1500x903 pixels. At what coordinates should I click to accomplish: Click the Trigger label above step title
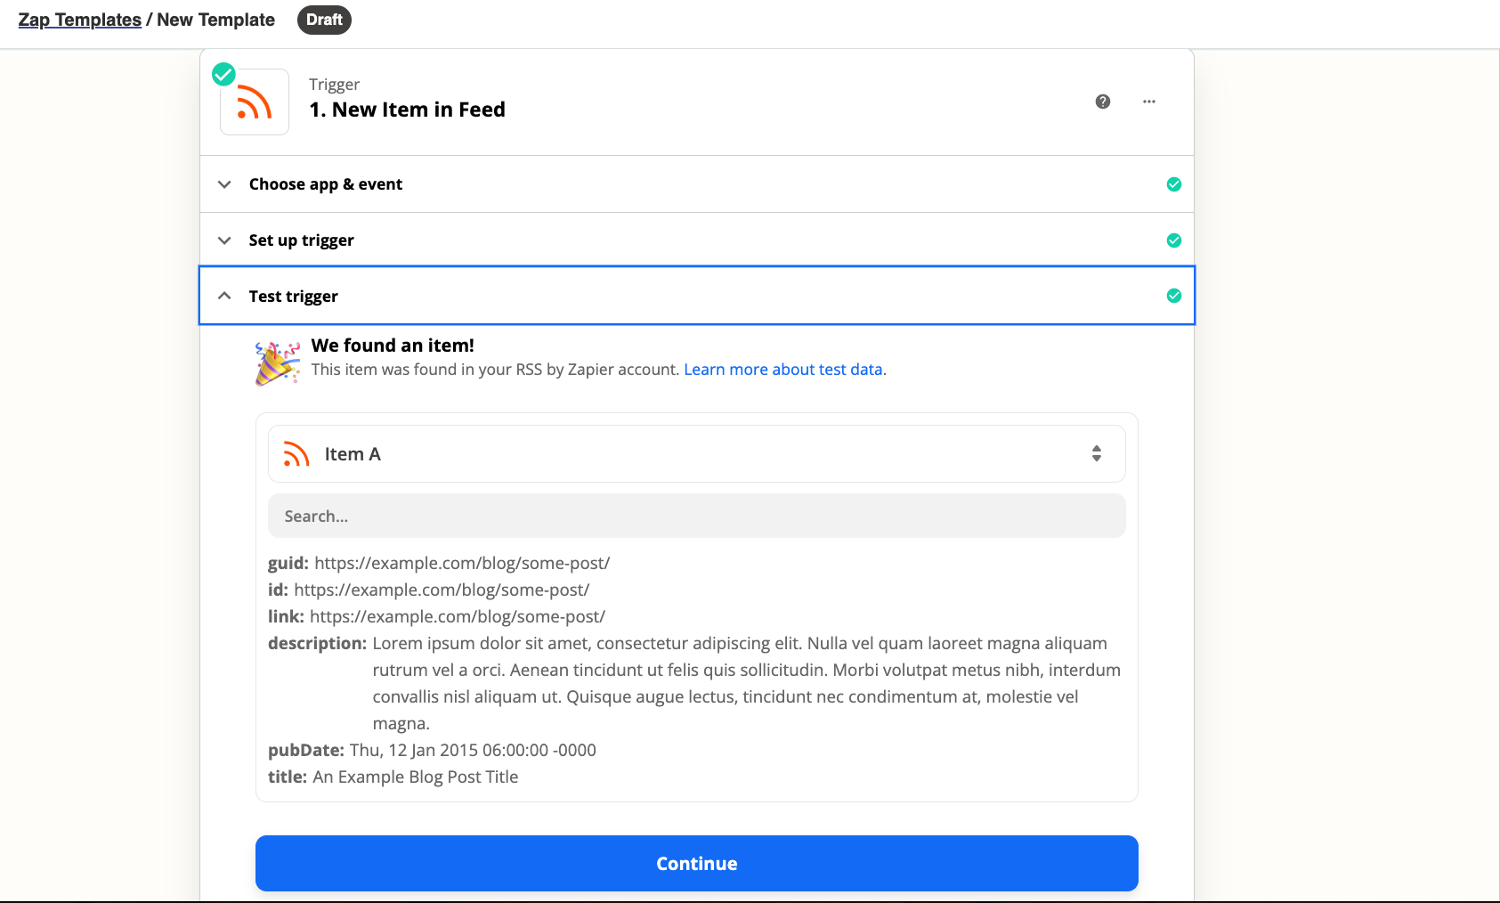coord(335,85)
